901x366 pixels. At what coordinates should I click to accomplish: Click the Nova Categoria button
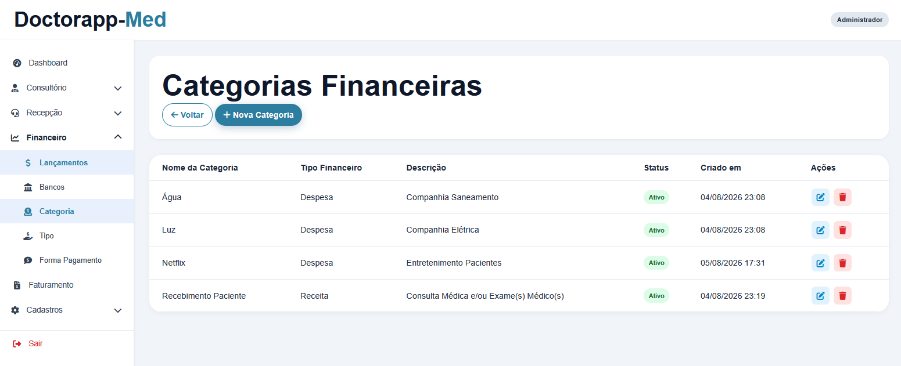coord(259,115)
